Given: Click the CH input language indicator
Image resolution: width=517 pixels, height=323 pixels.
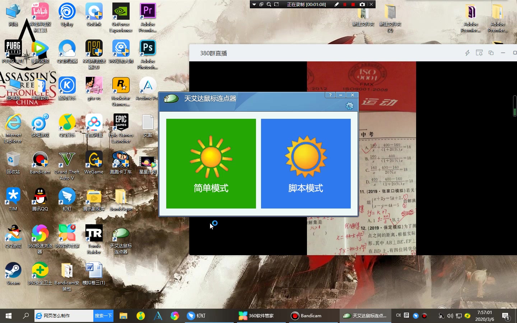Looking at the screenshot, I should 399,315.
